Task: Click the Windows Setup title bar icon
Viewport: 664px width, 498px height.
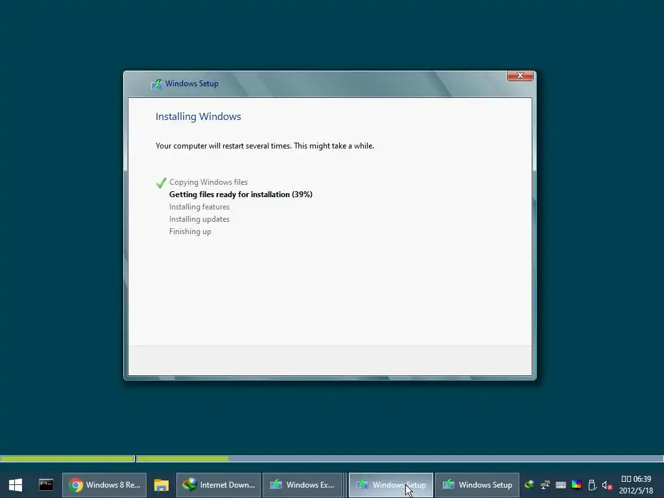Action: pos(157,84)
